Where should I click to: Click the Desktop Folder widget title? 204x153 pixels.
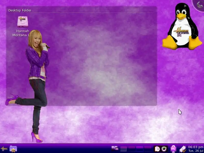[20, 10]
